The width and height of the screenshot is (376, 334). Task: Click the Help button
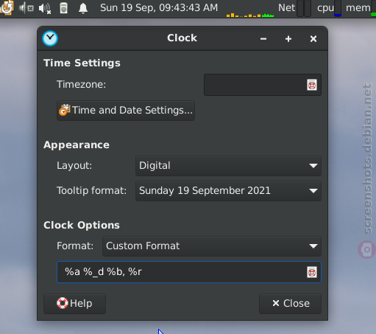(x=74, y=304)
